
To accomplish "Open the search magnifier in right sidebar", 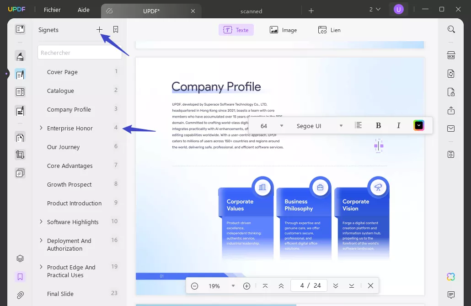I will click(x=451, y=29).
